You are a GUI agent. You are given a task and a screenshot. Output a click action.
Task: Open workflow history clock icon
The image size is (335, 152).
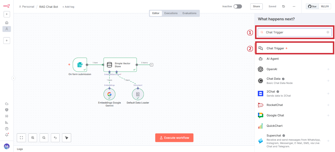[x=284, y=6]
